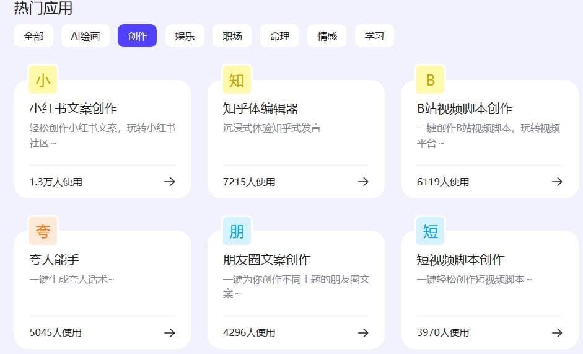The width and height of the screenshot is (583, 354).
Task: Click the blue 朋 icon for 朋友圈文案创作
Action: [237, 231]
